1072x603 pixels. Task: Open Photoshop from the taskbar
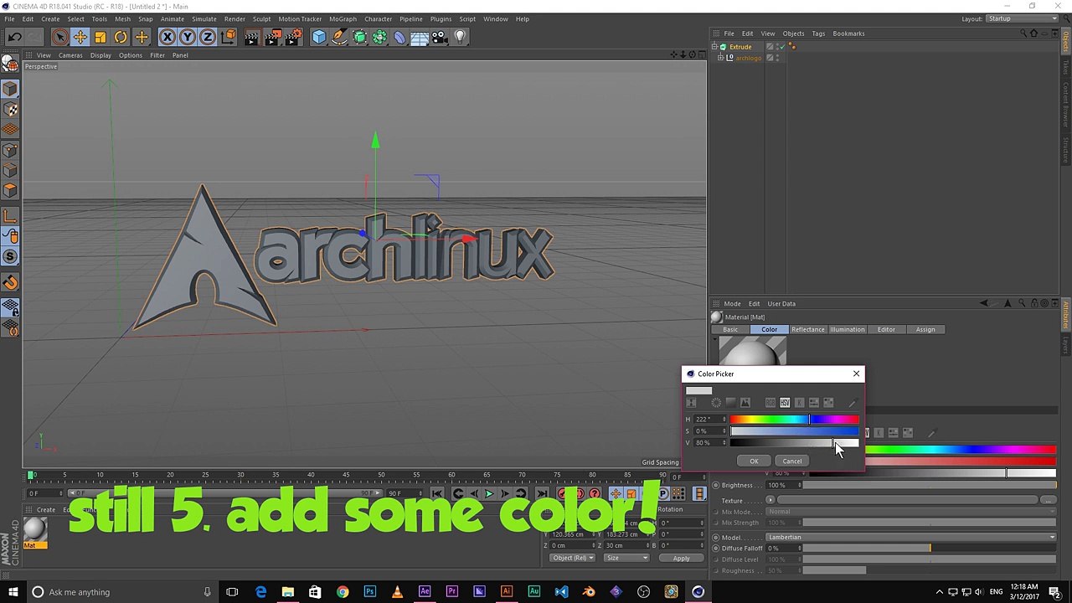tap(369, 592)
